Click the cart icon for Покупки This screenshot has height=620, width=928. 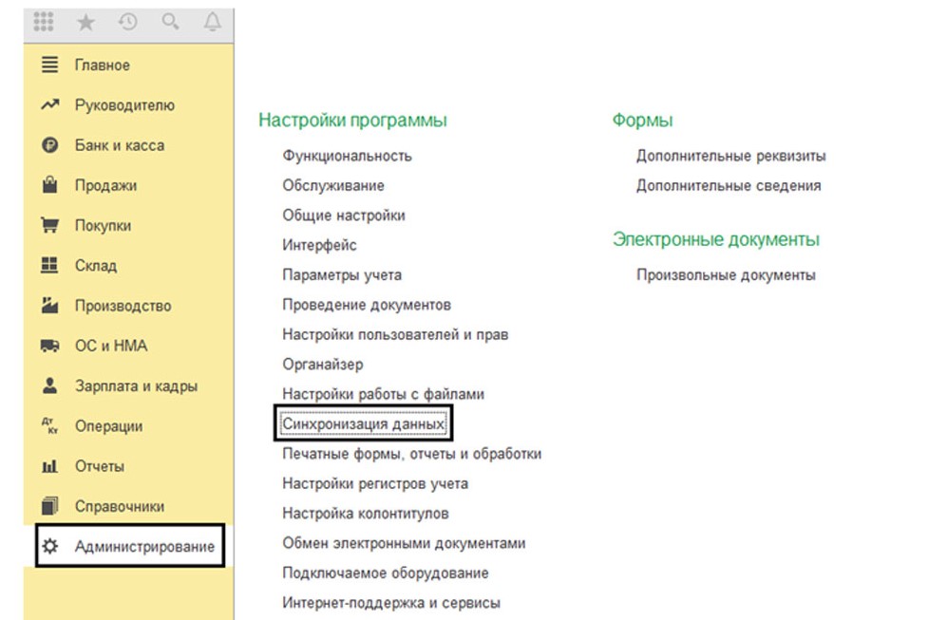(x=50, y=226)
